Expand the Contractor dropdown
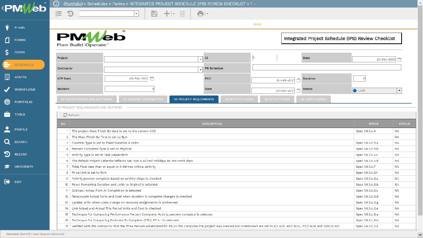 [200, 70]
